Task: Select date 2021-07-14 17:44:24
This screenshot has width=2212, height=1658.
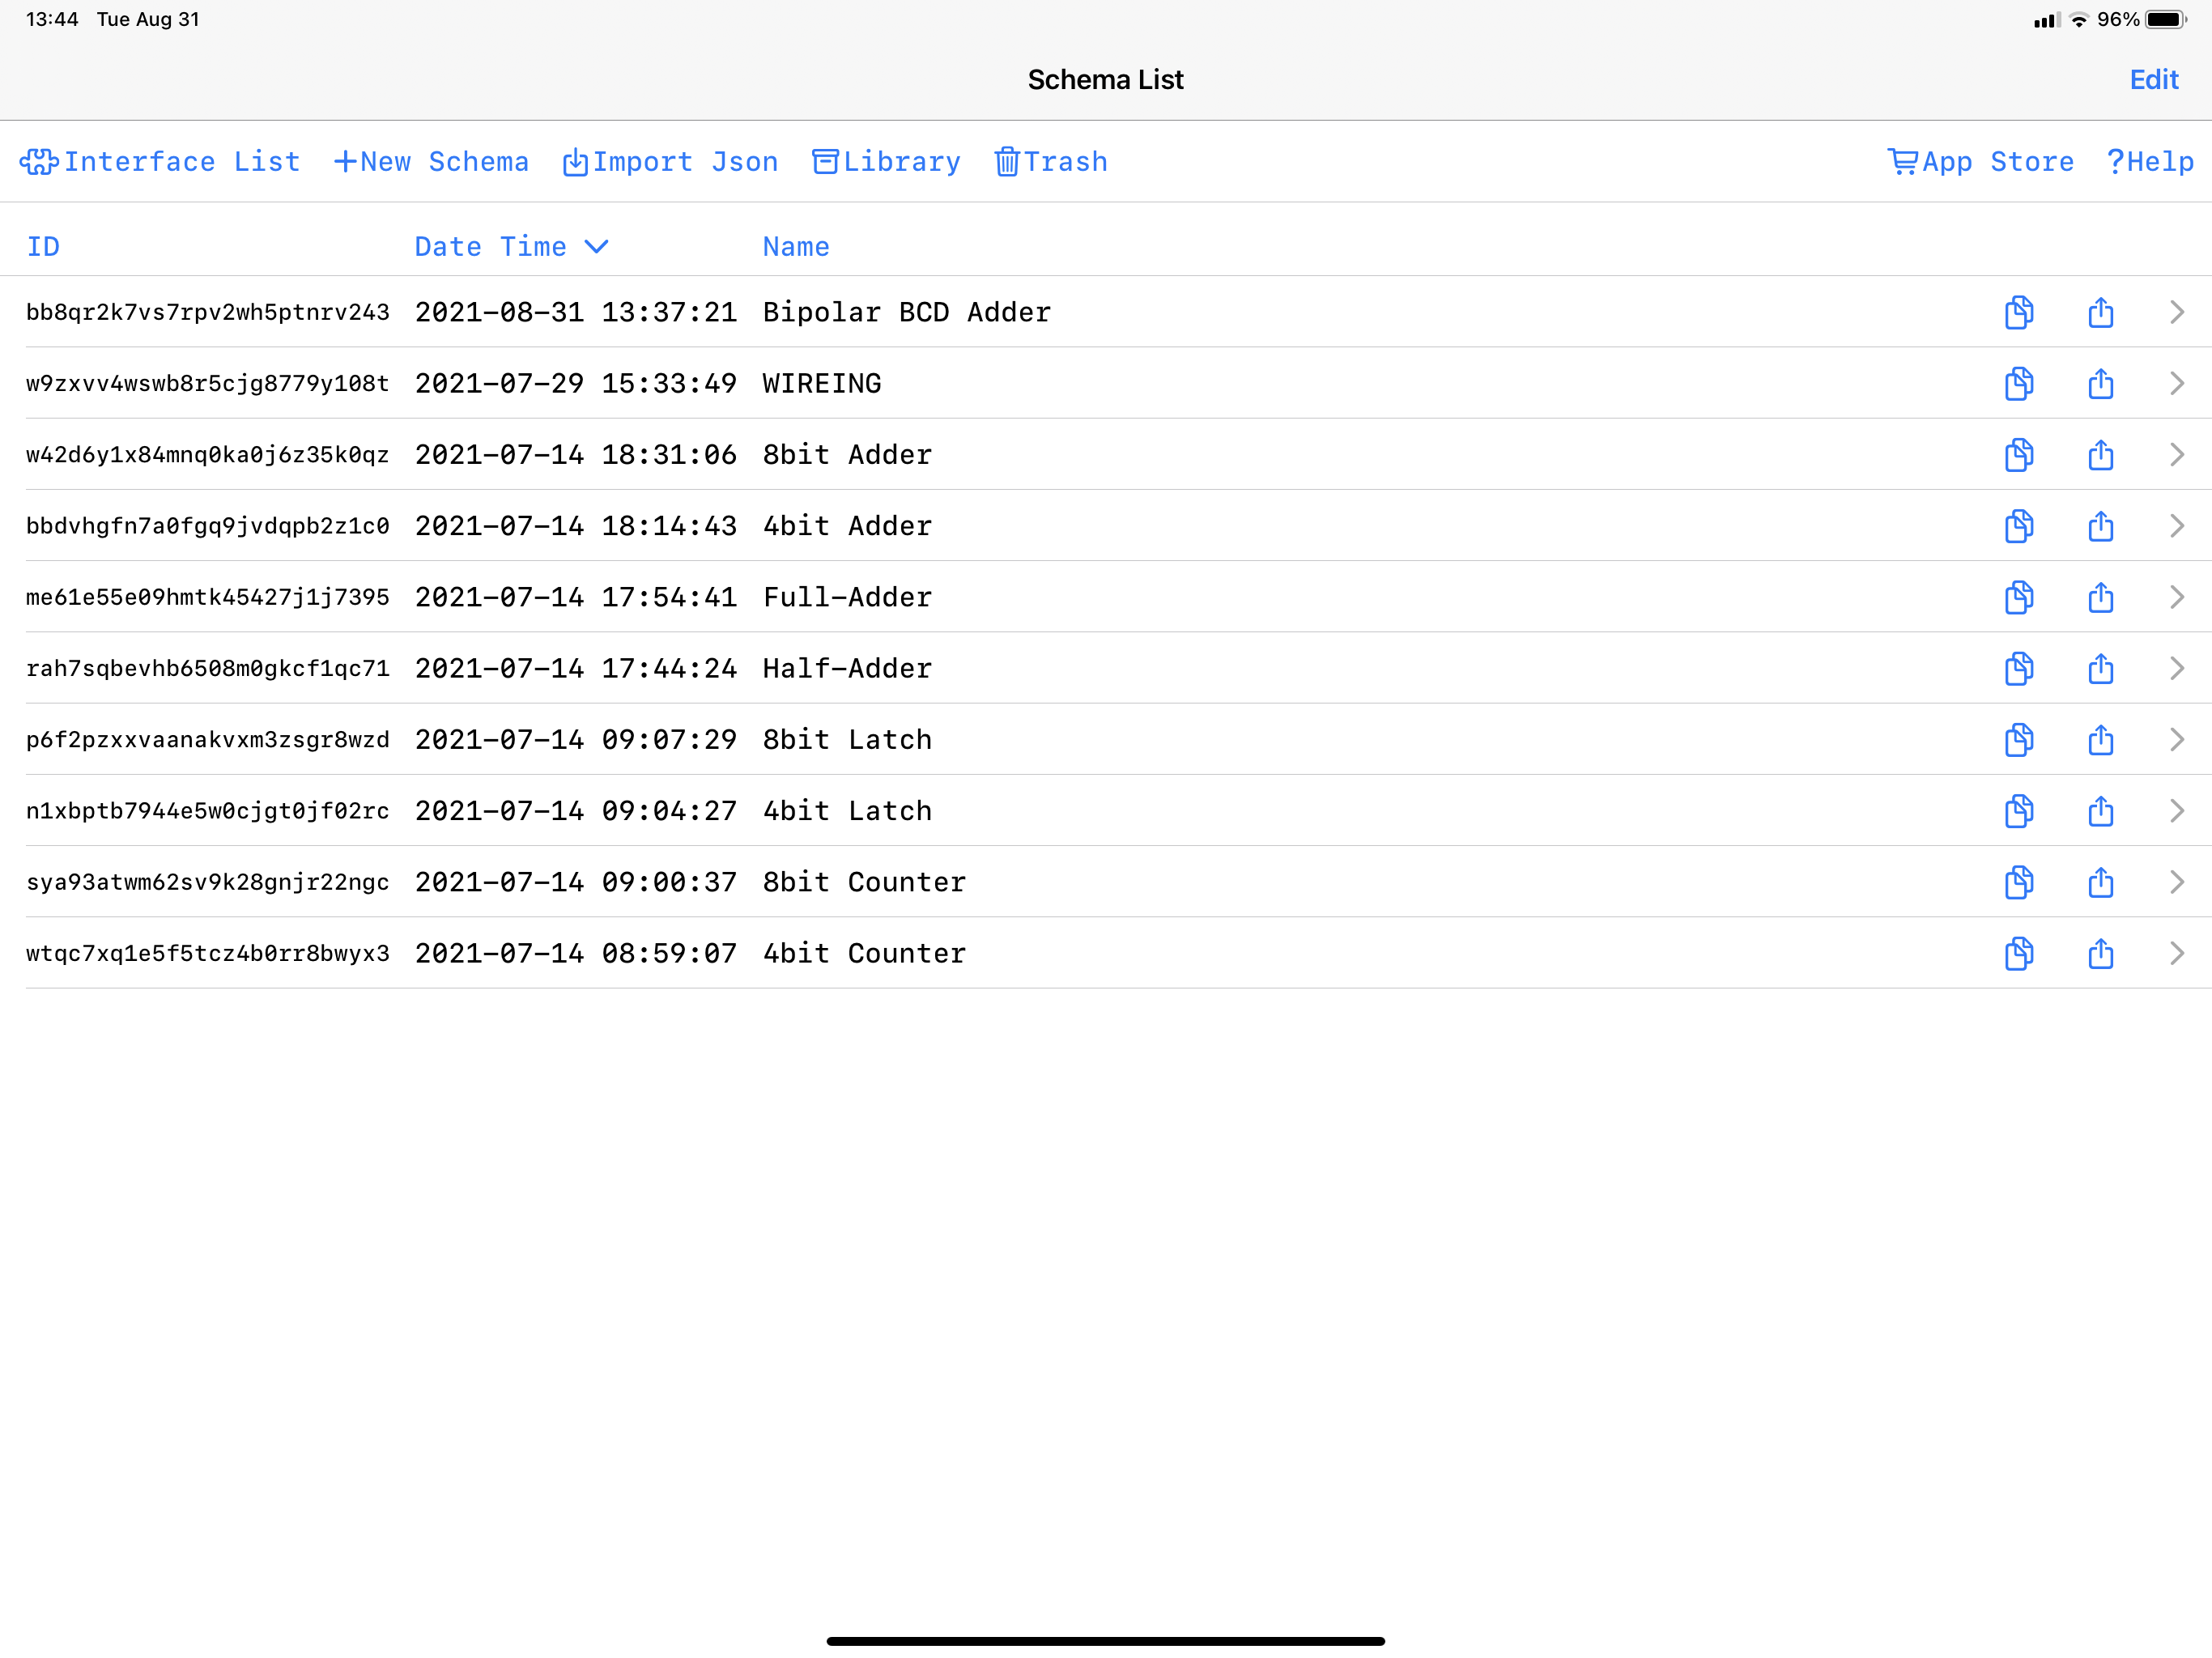Action: pyautogui.click(x=576, y=668)
